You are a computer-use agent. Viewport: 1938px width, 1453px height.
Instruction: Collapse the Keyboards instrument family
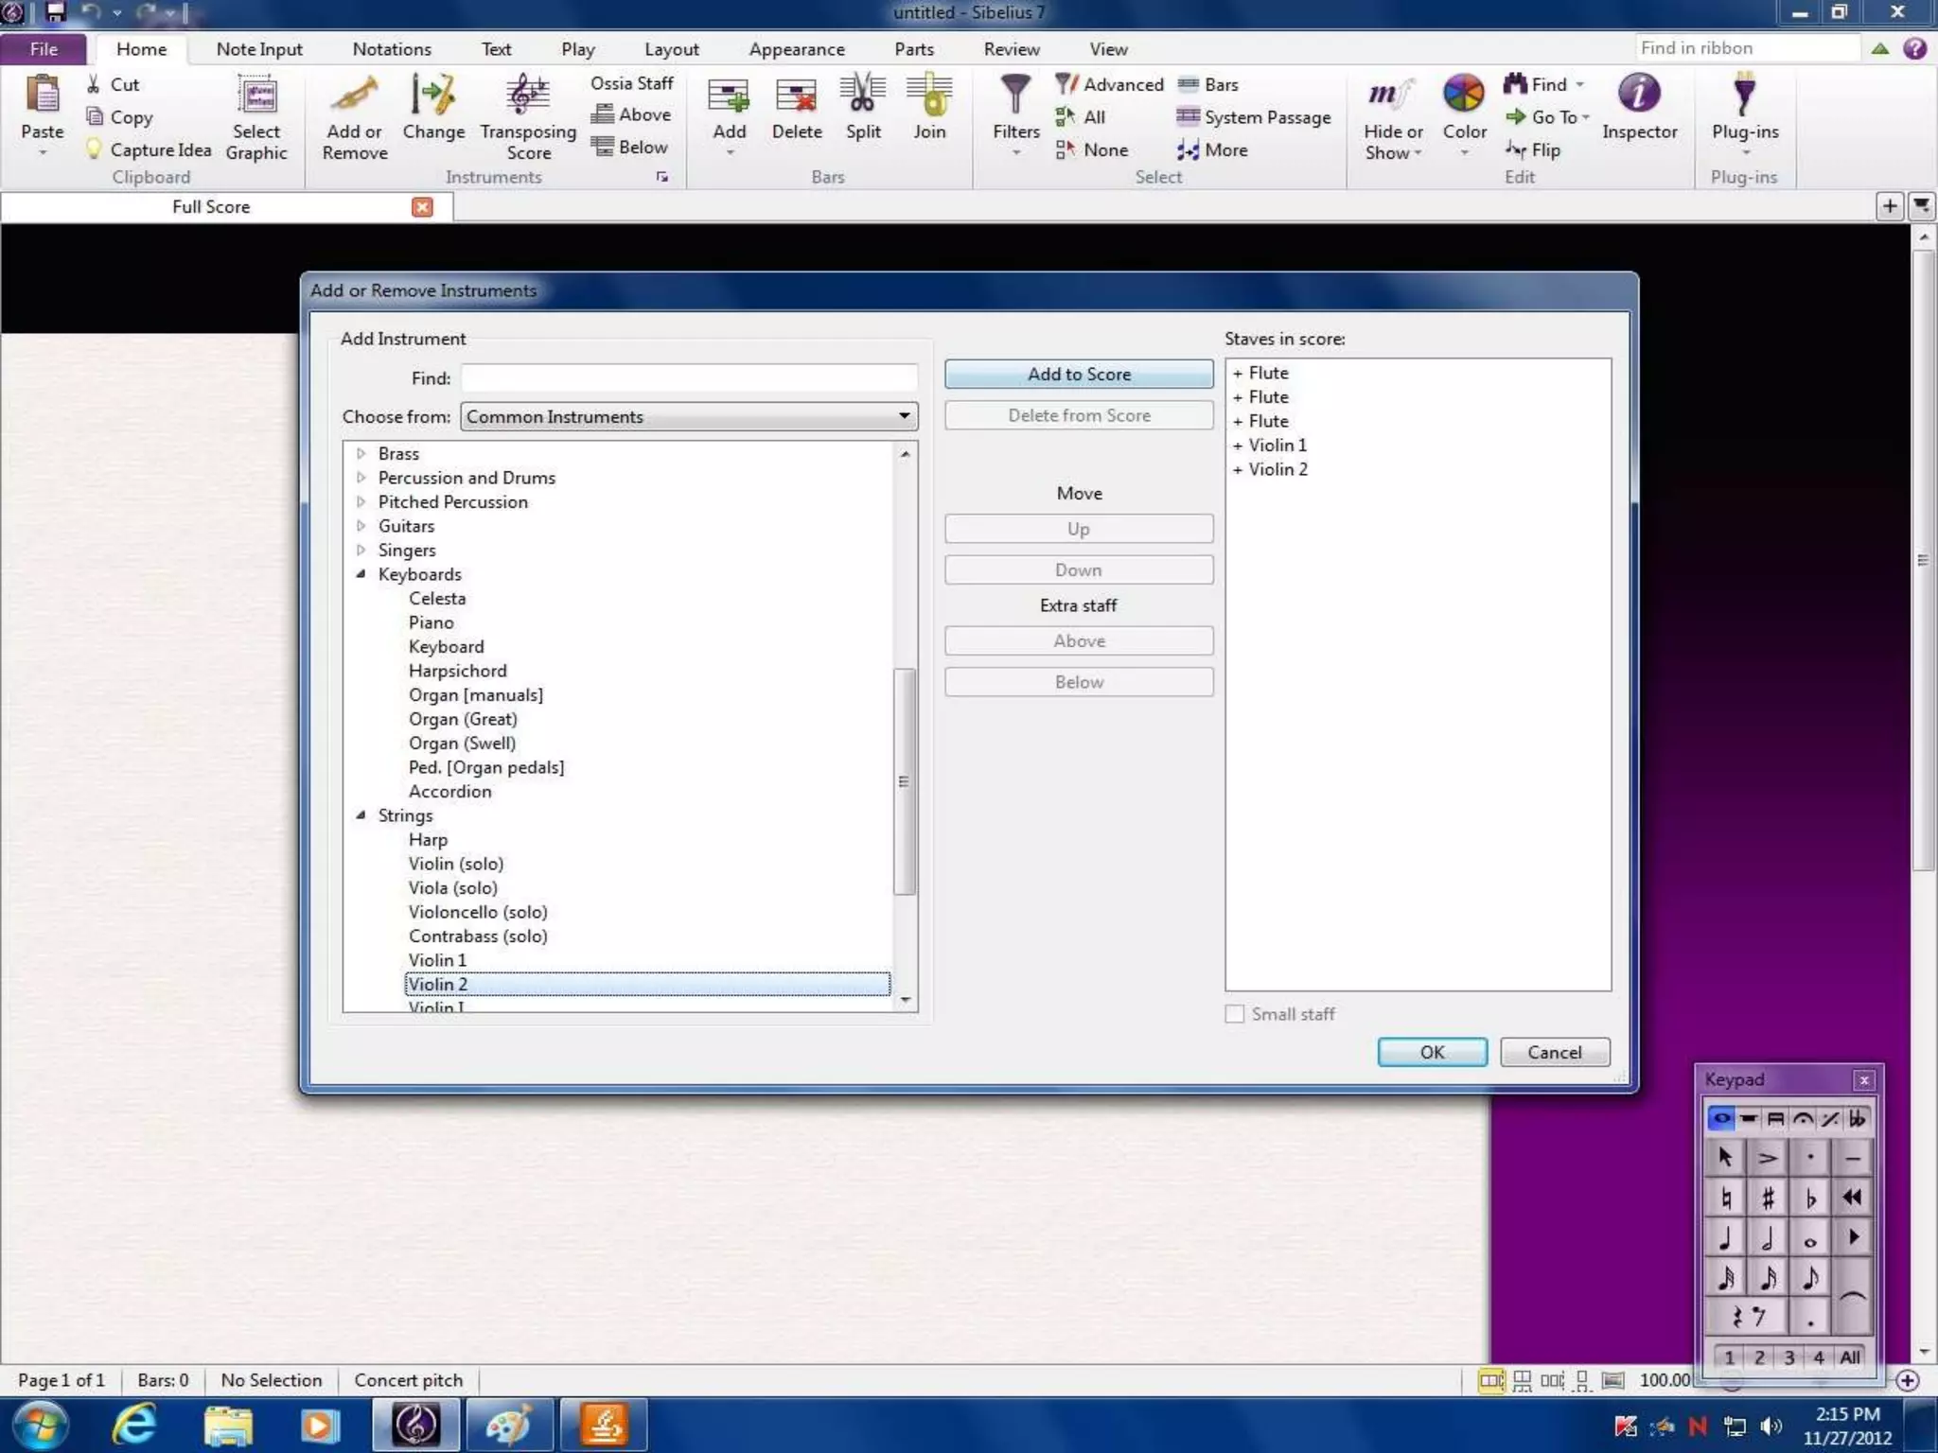tap(361, 574)
